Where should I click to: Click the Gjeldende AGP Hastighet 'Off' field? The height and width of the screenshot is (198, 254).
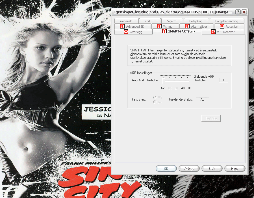pyautogui.click(x=223, y=80)
